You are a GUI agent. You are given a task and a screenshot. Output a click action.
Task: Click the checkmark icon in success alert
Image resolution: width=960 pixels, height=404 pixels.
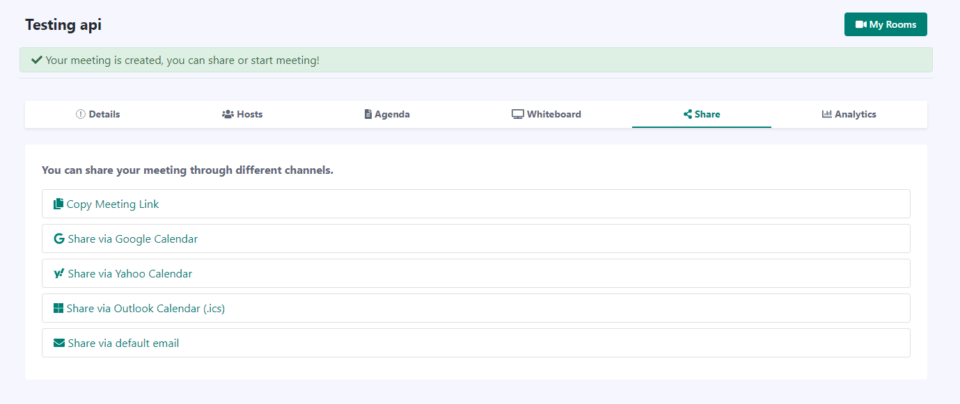(37, 60)
